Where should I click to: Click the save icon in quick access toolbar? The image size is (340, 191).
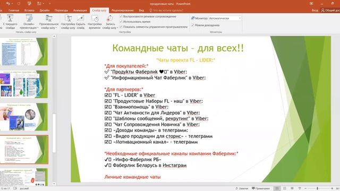point(39,4)
